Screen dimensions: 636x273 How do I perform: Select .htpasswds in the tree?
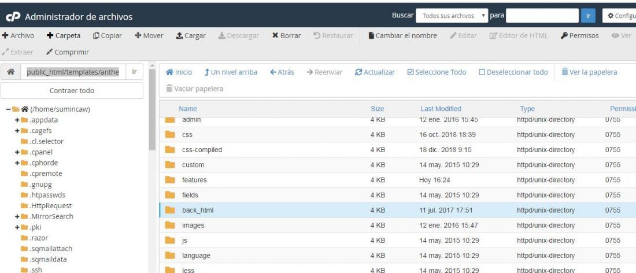click(x=47, y=195)
